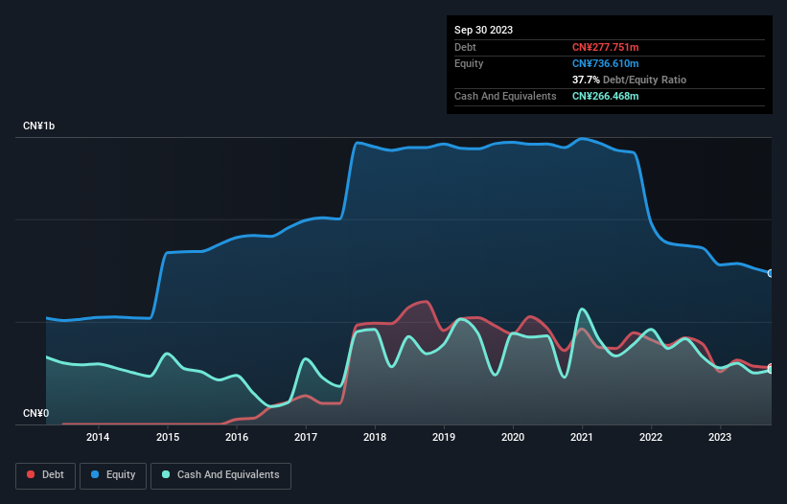Screen dimensions: 787x504
Task: Select the teal Cash endpoint marker
Action: click(771, 370)
